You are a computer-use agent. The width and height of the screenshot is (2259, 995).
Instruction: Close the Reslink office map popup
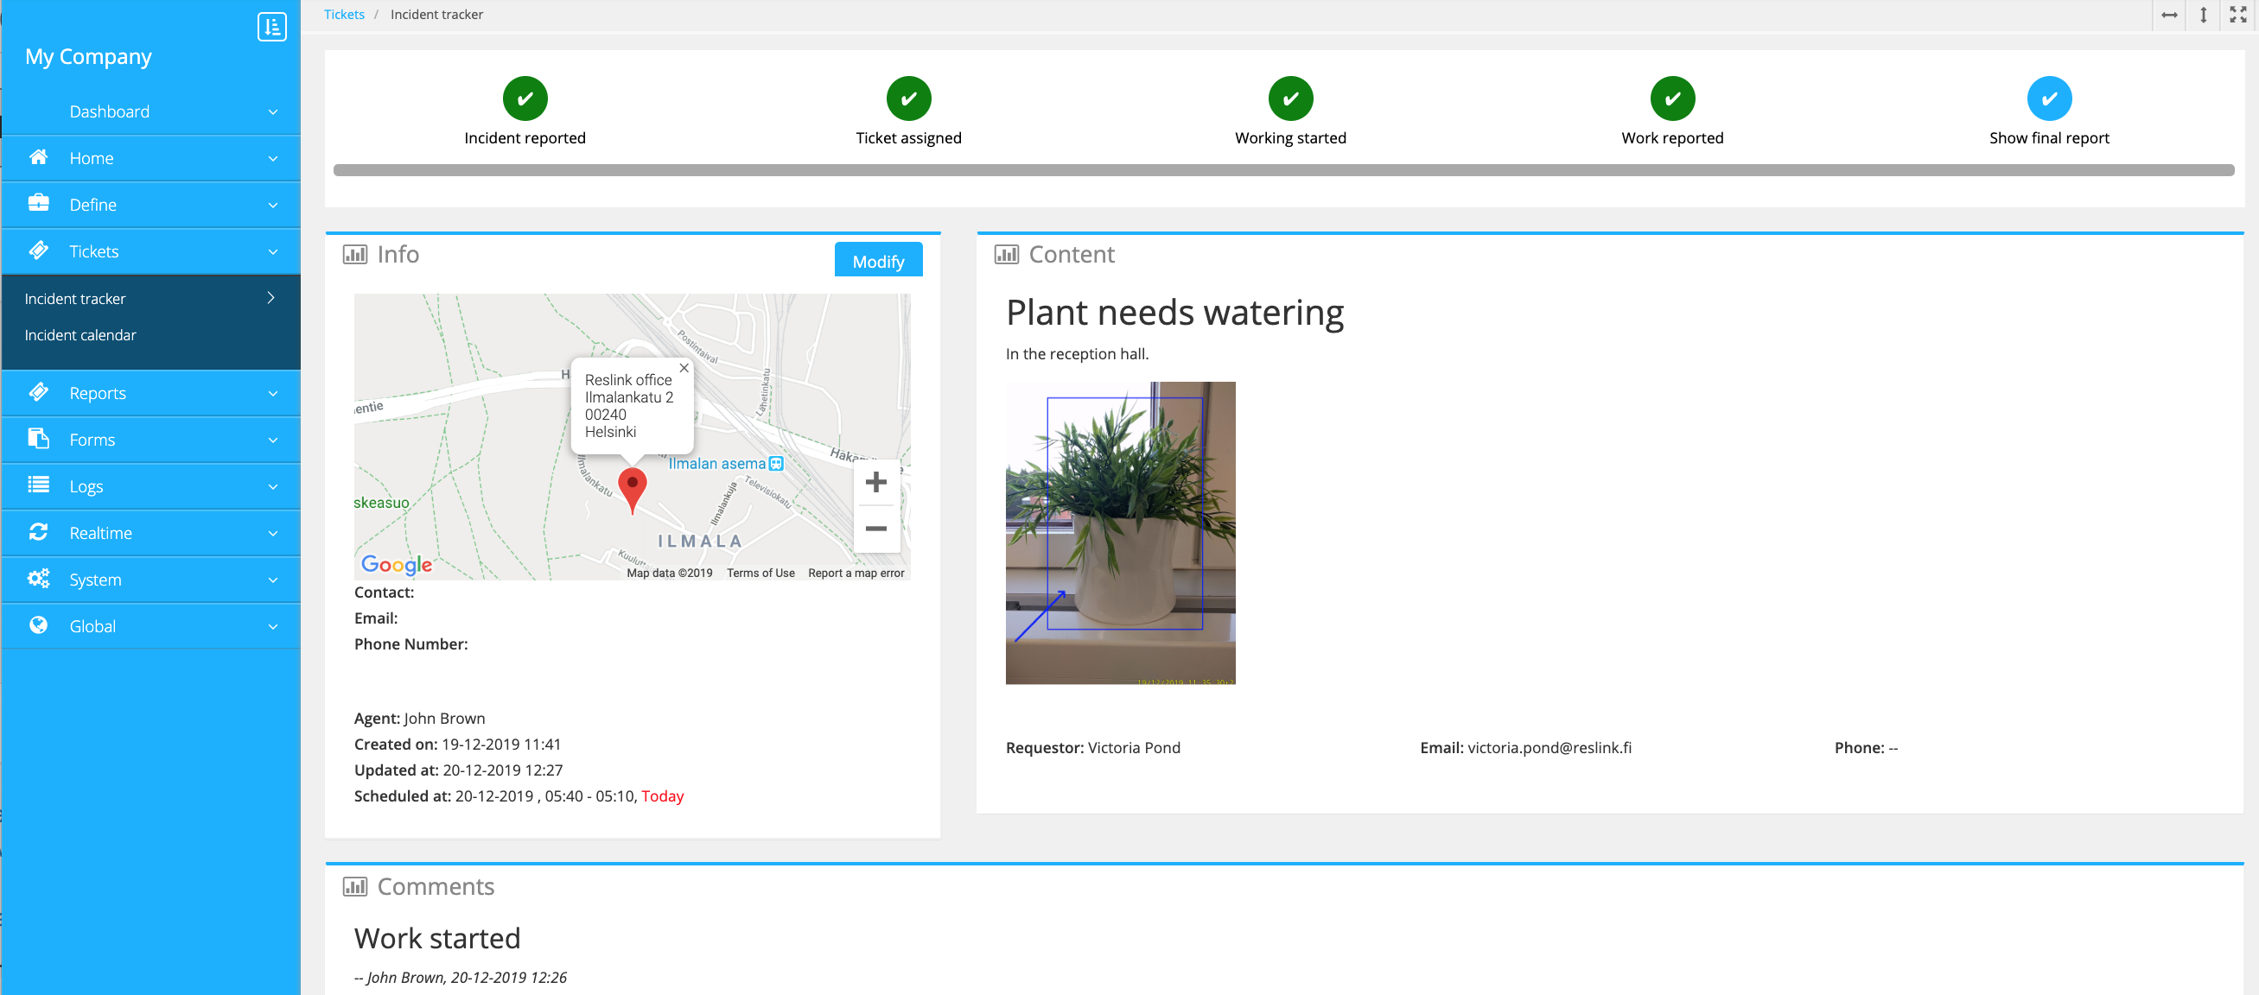tap(684, 368)
